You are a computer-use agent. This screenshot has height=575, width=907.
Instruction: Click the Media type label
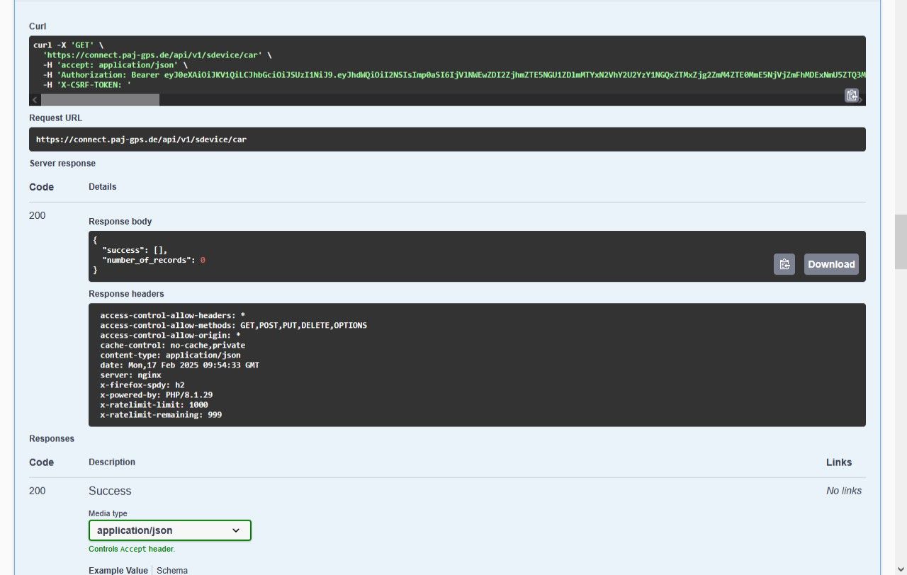coord(108,513)
